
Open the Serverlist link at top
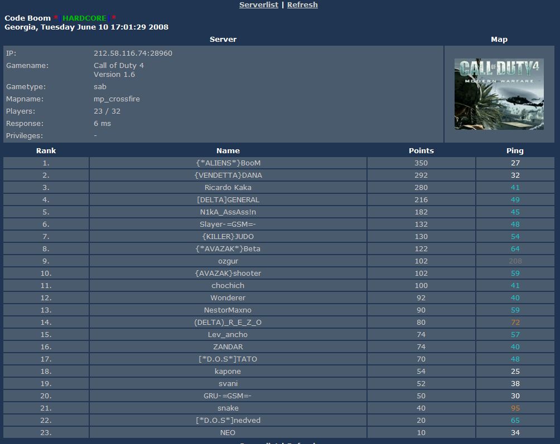[x=259, y=5]
